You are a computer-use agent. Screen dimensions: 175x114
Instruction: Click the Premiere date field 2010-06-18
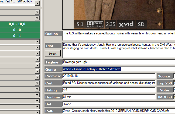coord(109,76)
